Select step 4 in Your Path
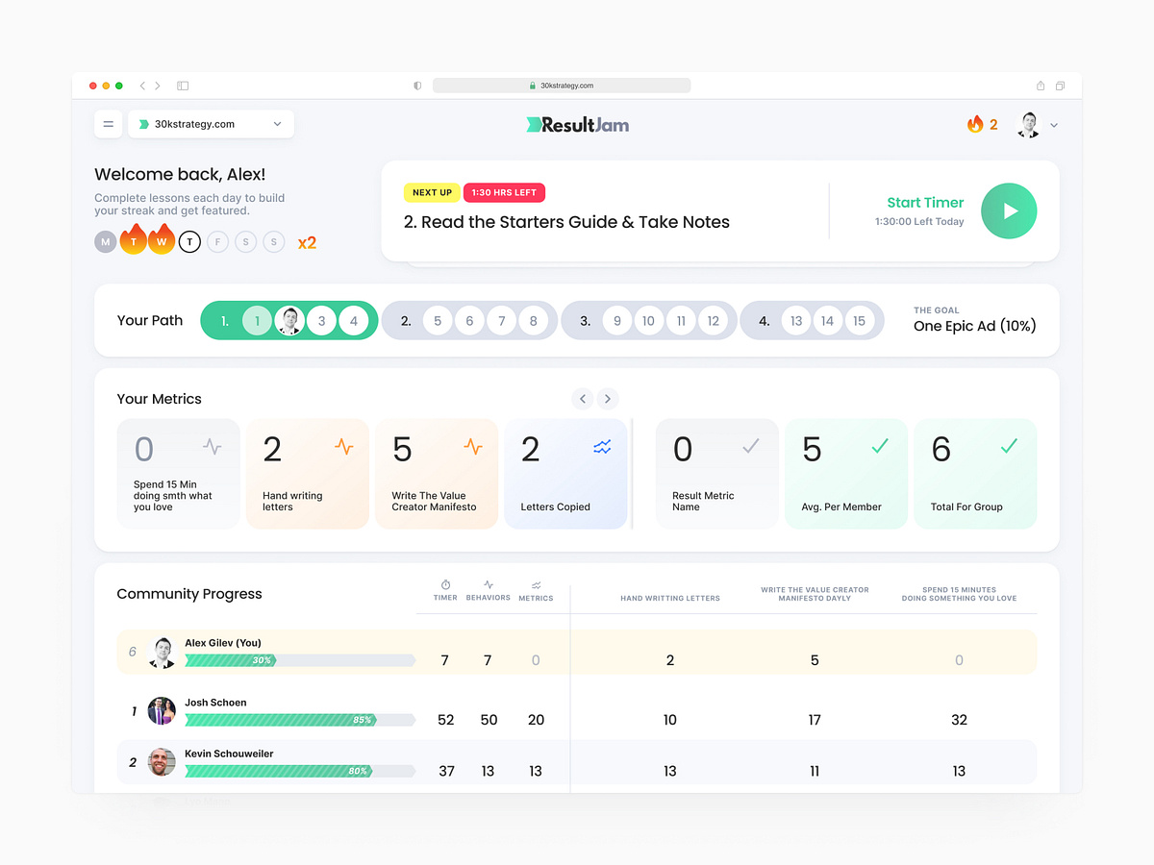The image size is (1154, 865). (766, 320)
